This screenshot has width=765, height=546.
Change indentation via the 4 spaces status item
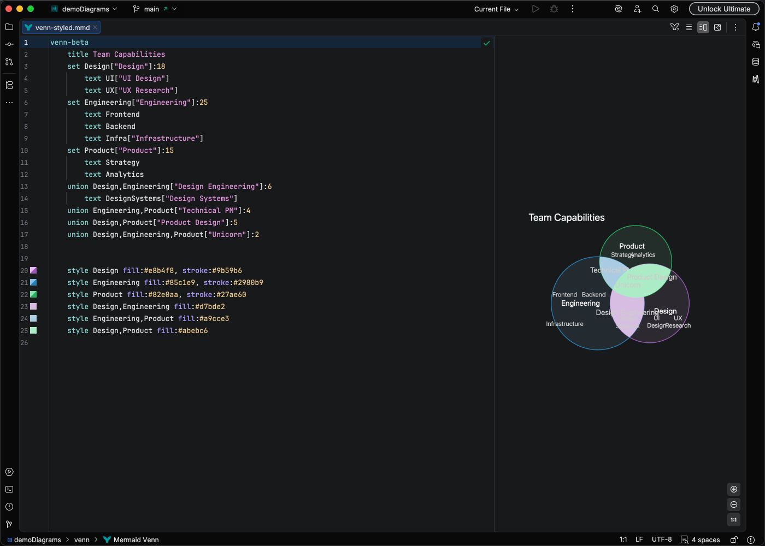tap(705, 539)
